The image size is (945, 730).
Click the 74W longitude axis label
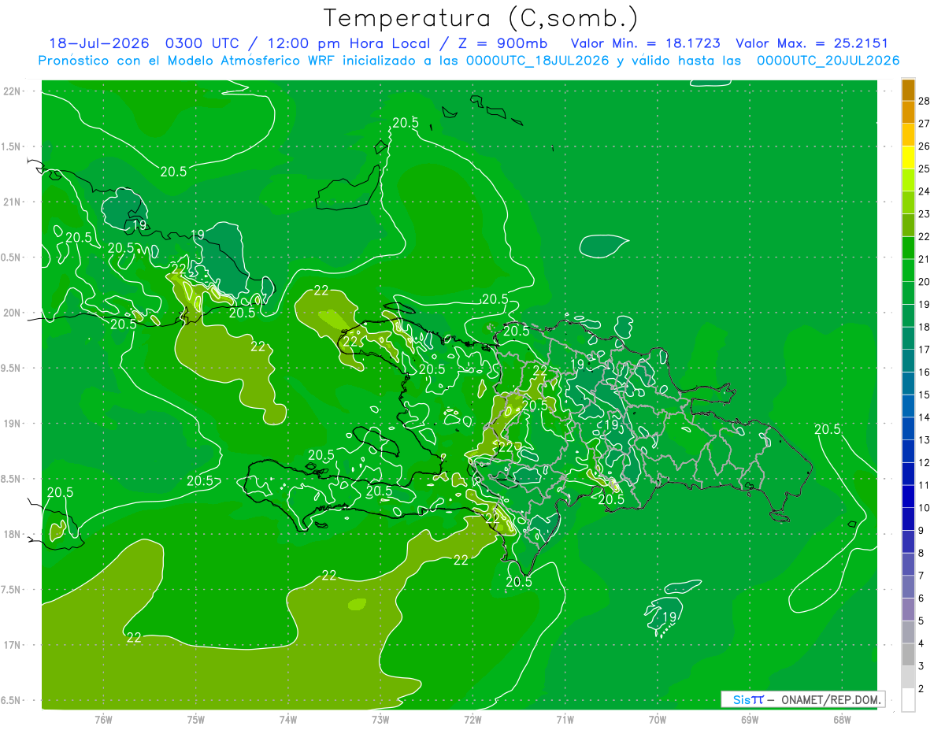tap(288, 719)
